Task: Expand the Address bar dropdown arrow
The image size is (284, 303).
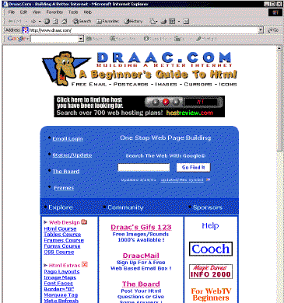Action: (x=261, y=30)
